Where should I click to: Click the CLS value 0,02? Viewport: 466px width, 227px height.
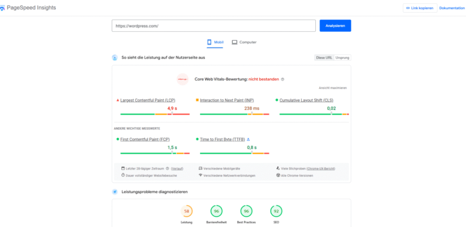pyautogui.click(x=331, y=108)
